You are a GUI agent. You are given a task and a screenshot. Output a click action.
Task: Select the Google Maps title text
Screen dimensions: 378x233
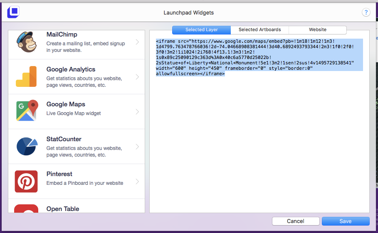click(x=66, y=104)
